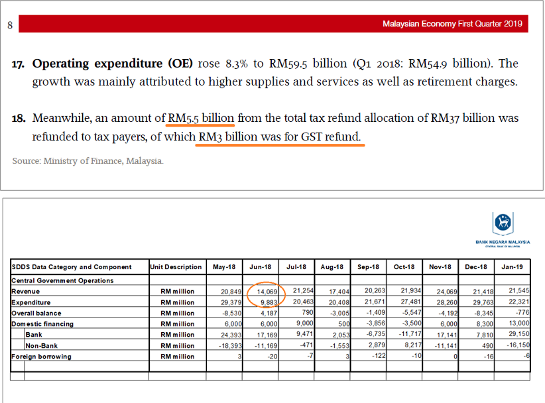Click the Unit Description column header
545x403 pixels.
[x=176, y=267]
